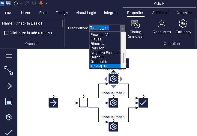Screen dimensions: 197x136
Task: Select the Activity gear tool in the sidebar
Action: coord(9,117)
